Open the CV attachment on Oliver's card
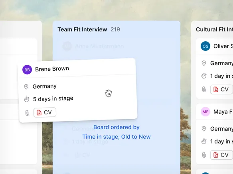 pyautogui.click(x=221, y=89)
